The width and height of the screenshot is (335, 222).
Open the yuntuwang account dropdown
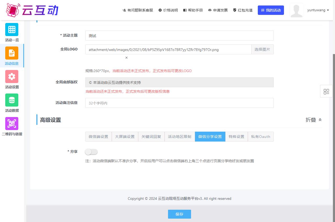[318, 10]
